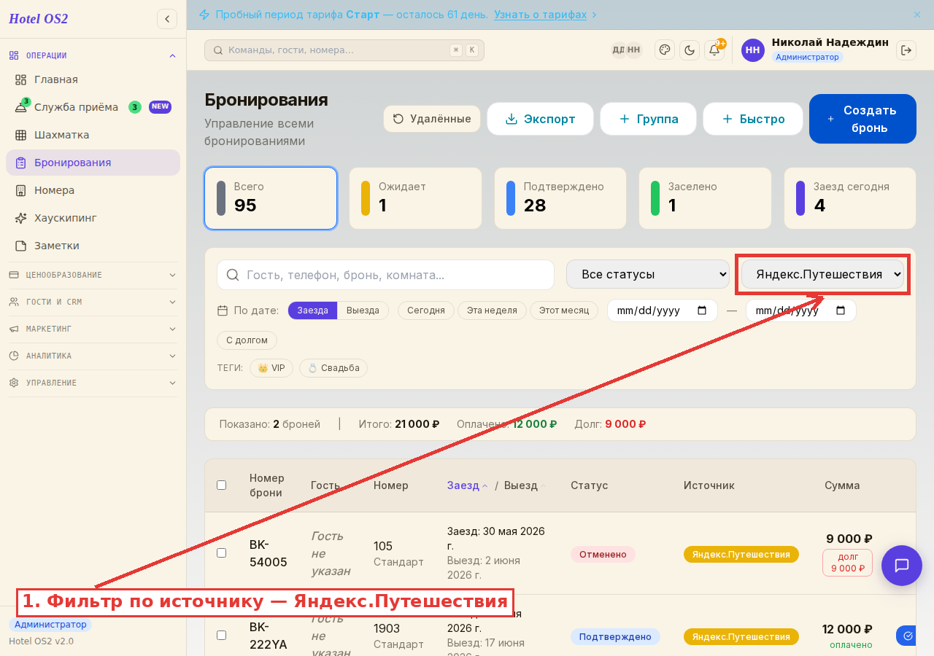Image resolution: width=934 pixels, height=656 pixels.
Task: Select the Всего stat card
Action: (x=271, y=198)
